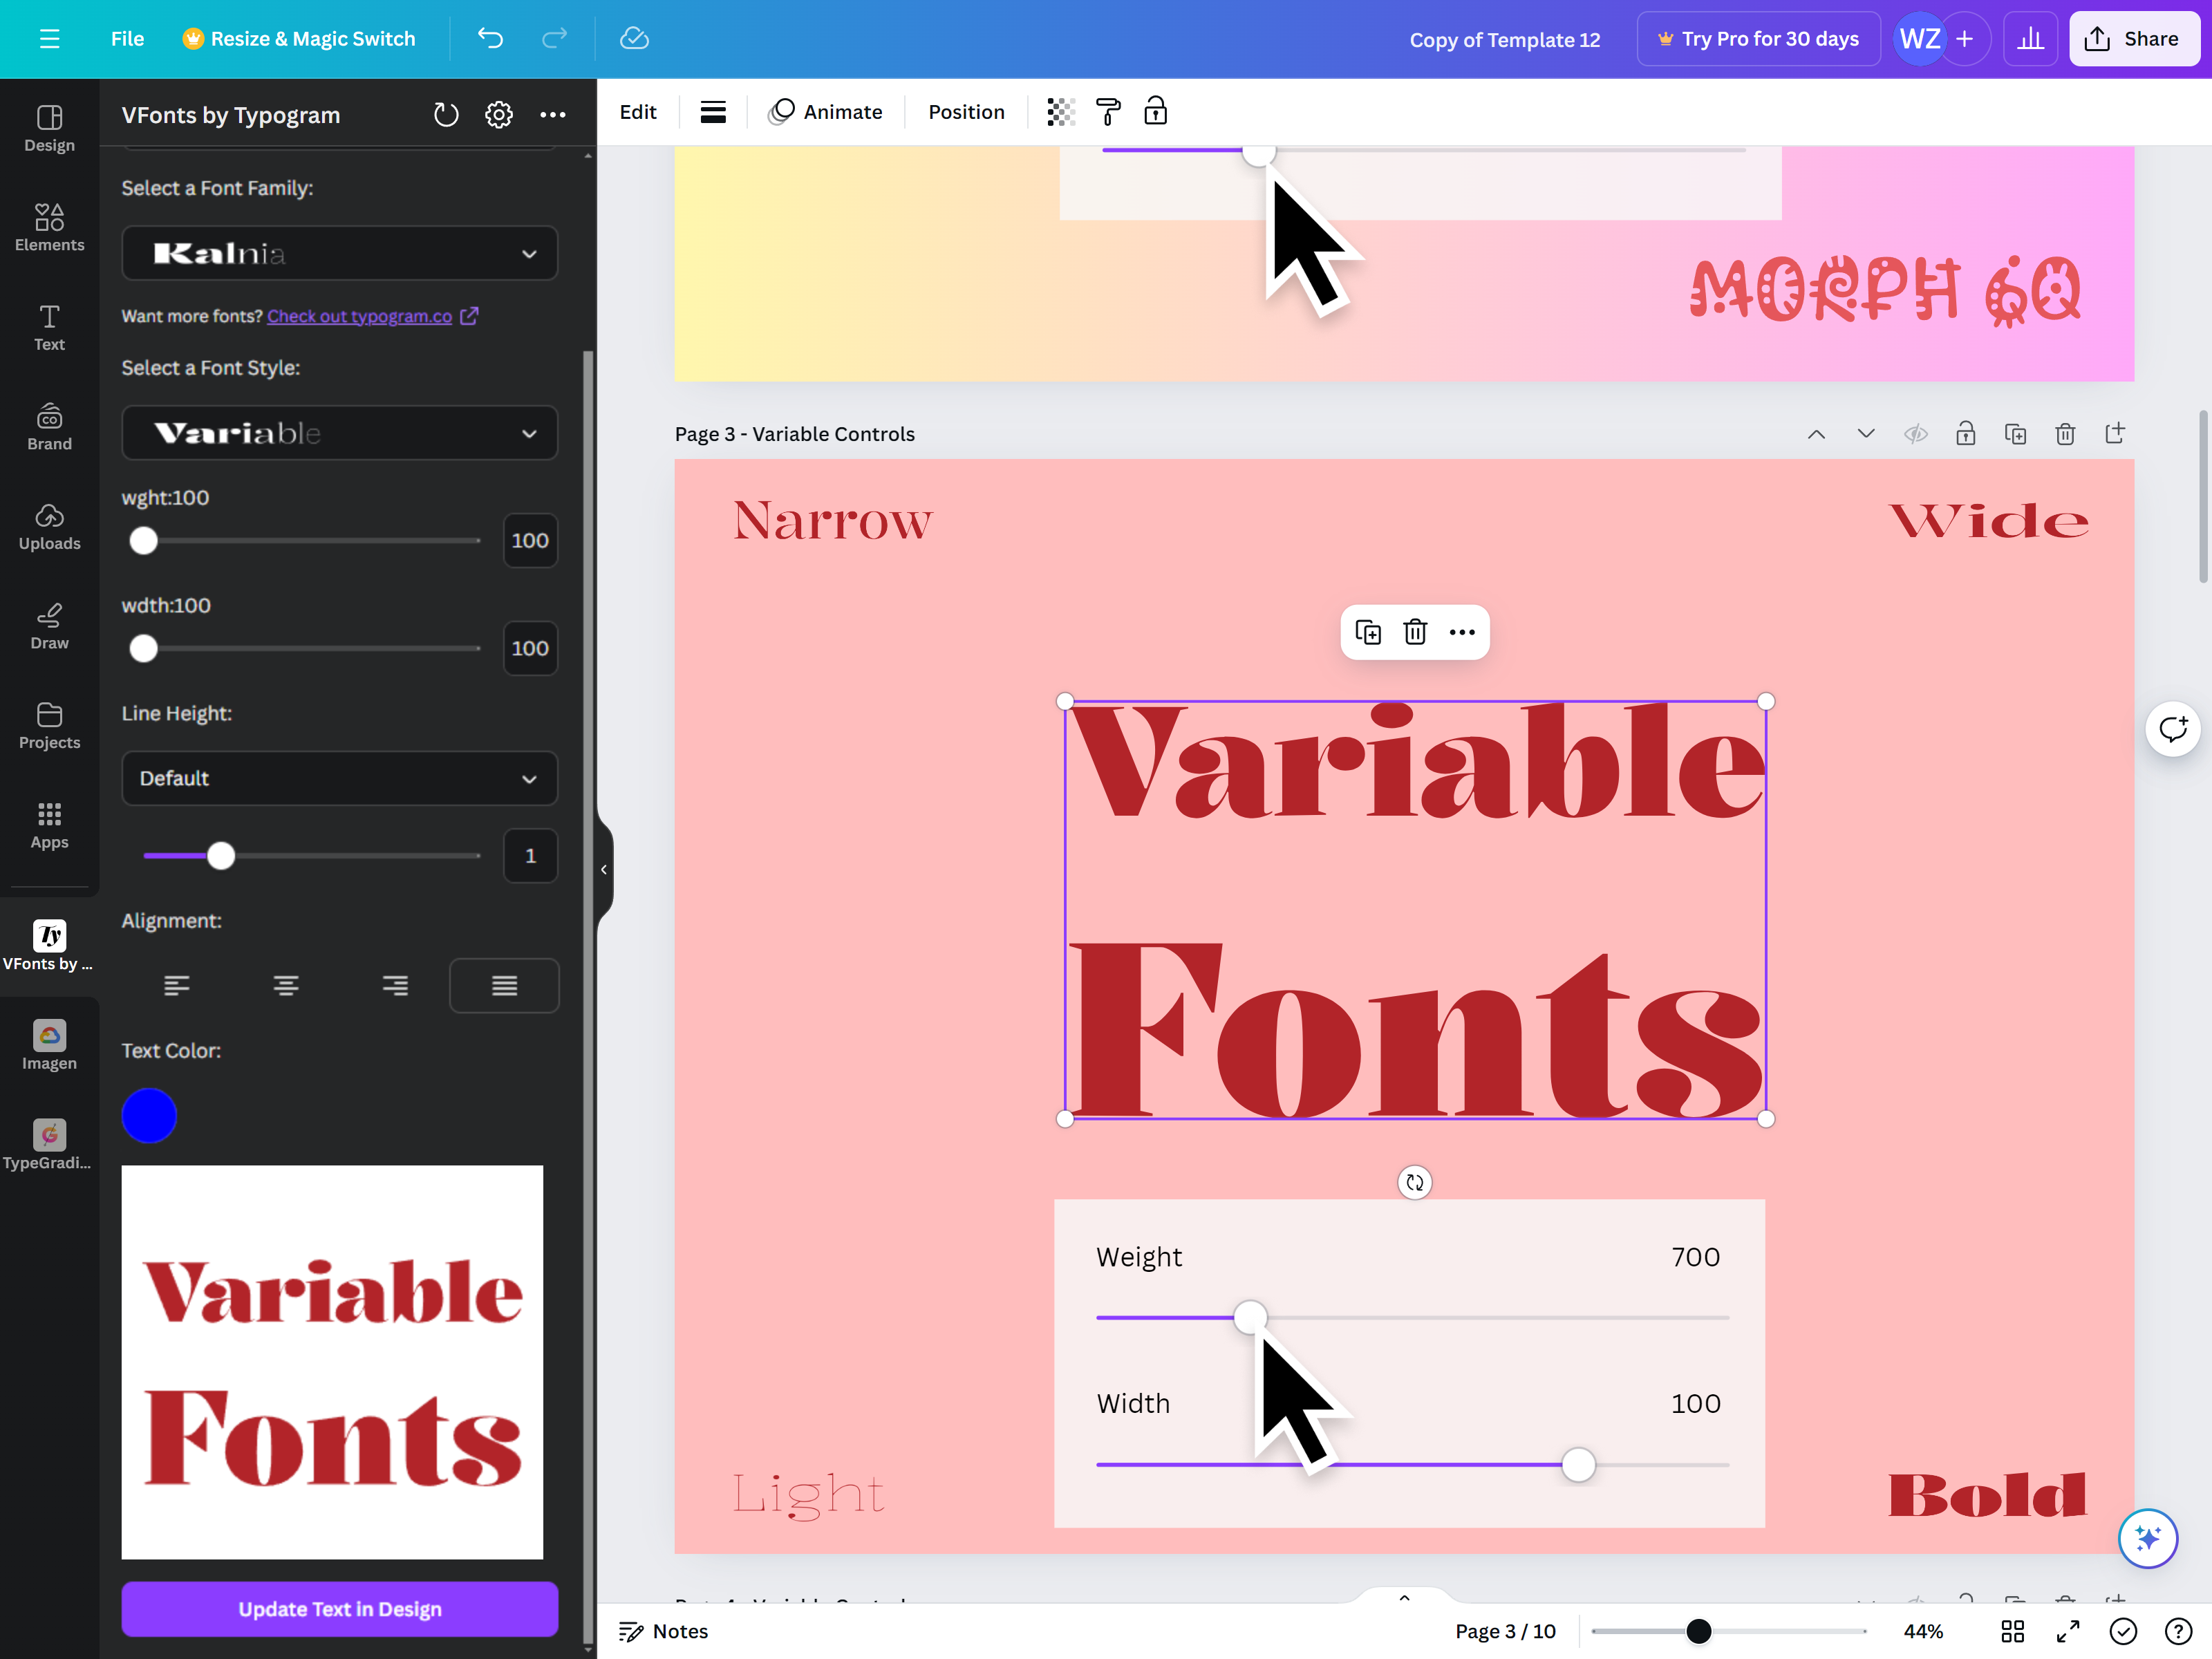Expand the Kalnia font family dropdown
This screenshot has height=1659, width=2212.
coord(339,253)
